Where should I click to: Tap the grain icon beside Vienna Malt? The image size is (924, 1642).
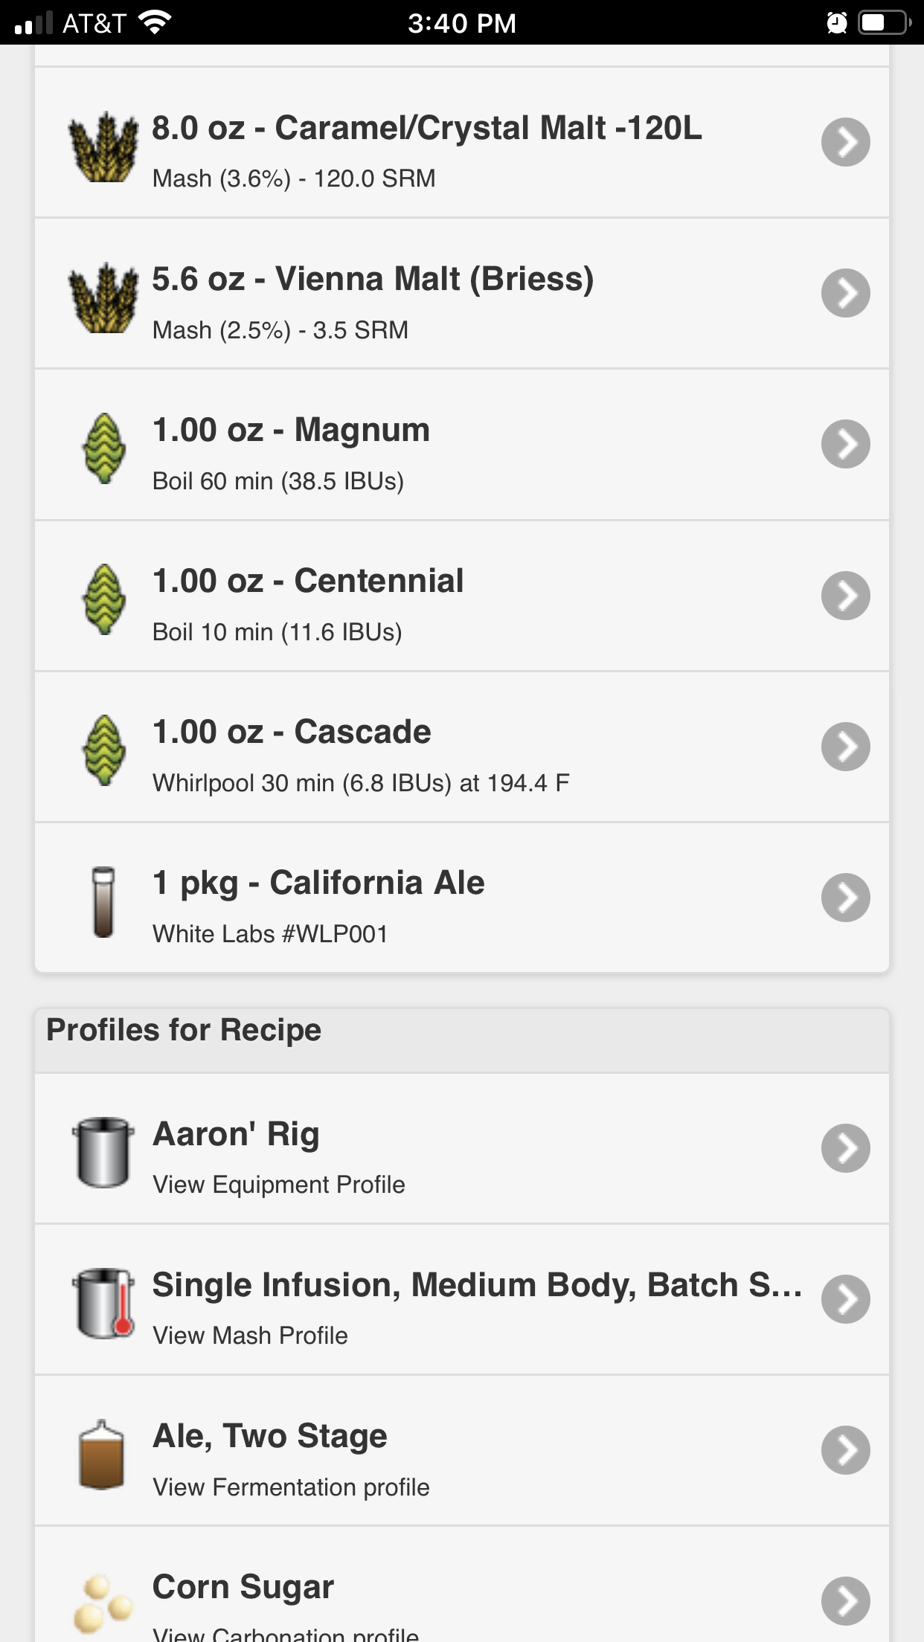coord(103,298)
